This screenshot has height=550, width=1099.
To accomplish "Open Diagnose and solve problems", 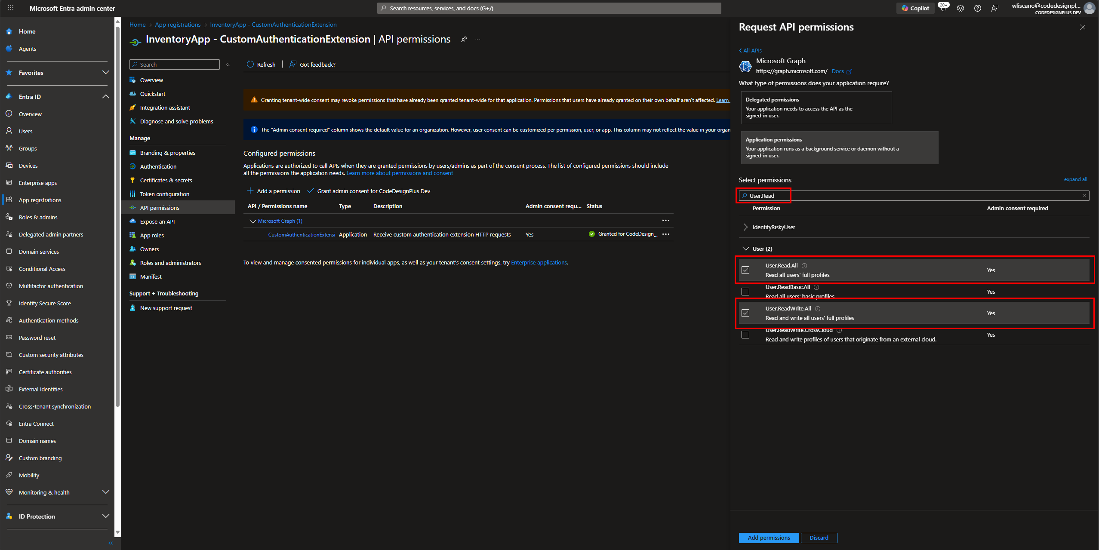I will pyautogui.click(x=177, y=121).
